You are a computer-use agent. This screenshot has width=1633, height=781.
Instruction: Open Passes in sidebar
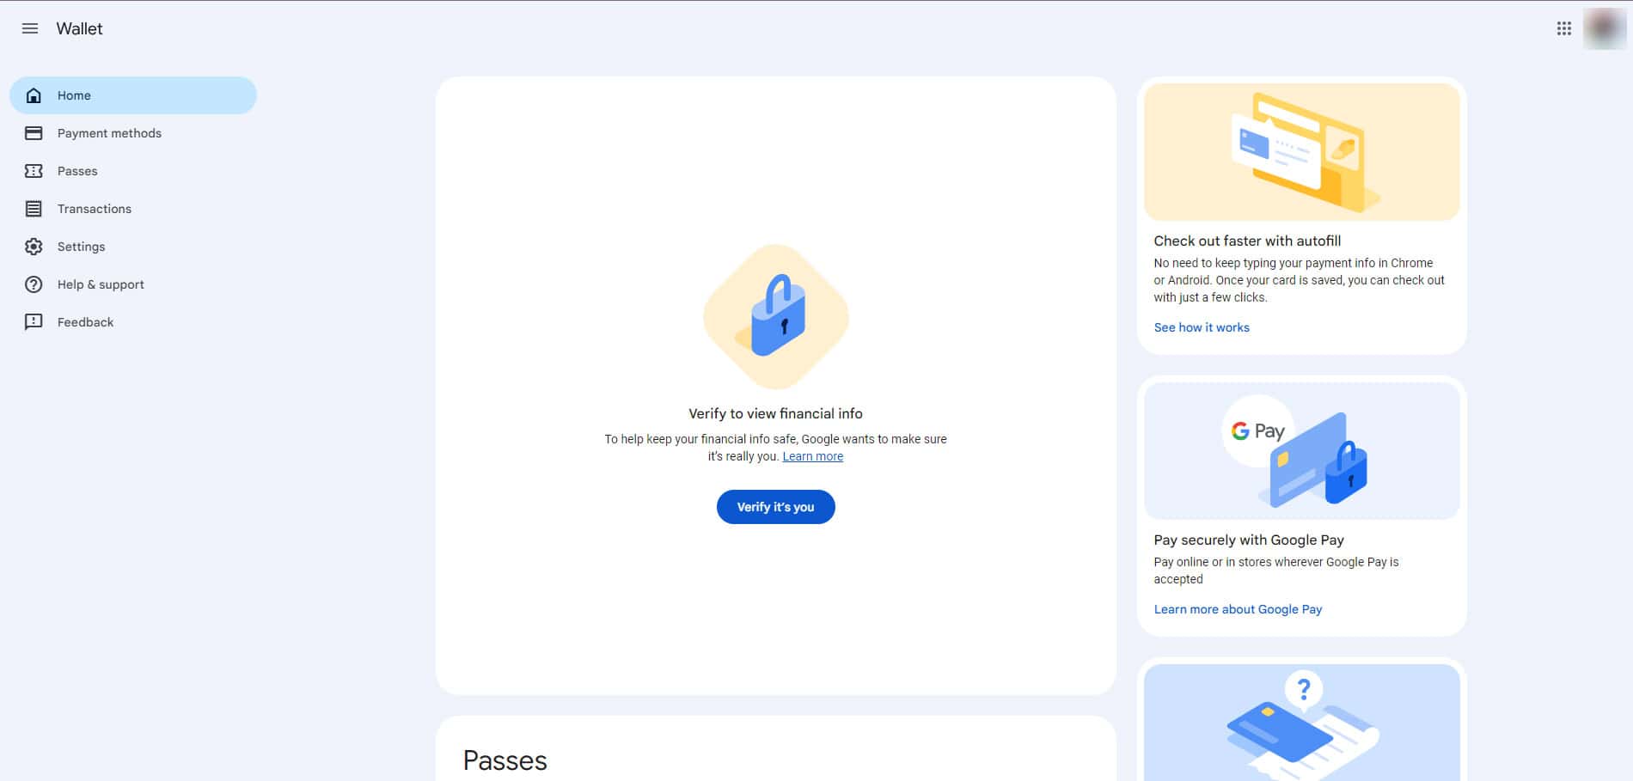click(133, 171)
